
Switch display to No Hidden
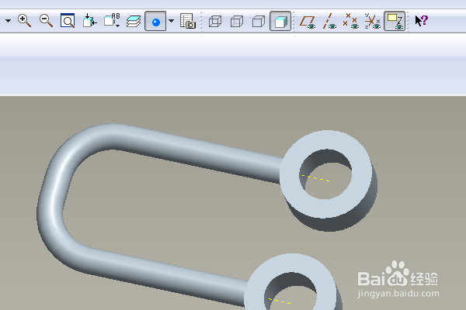point(259,22)
